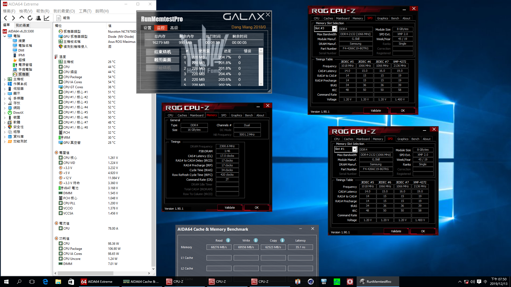
Task: Collapse the 電腦 tree node
Action: tap(5, 36)
